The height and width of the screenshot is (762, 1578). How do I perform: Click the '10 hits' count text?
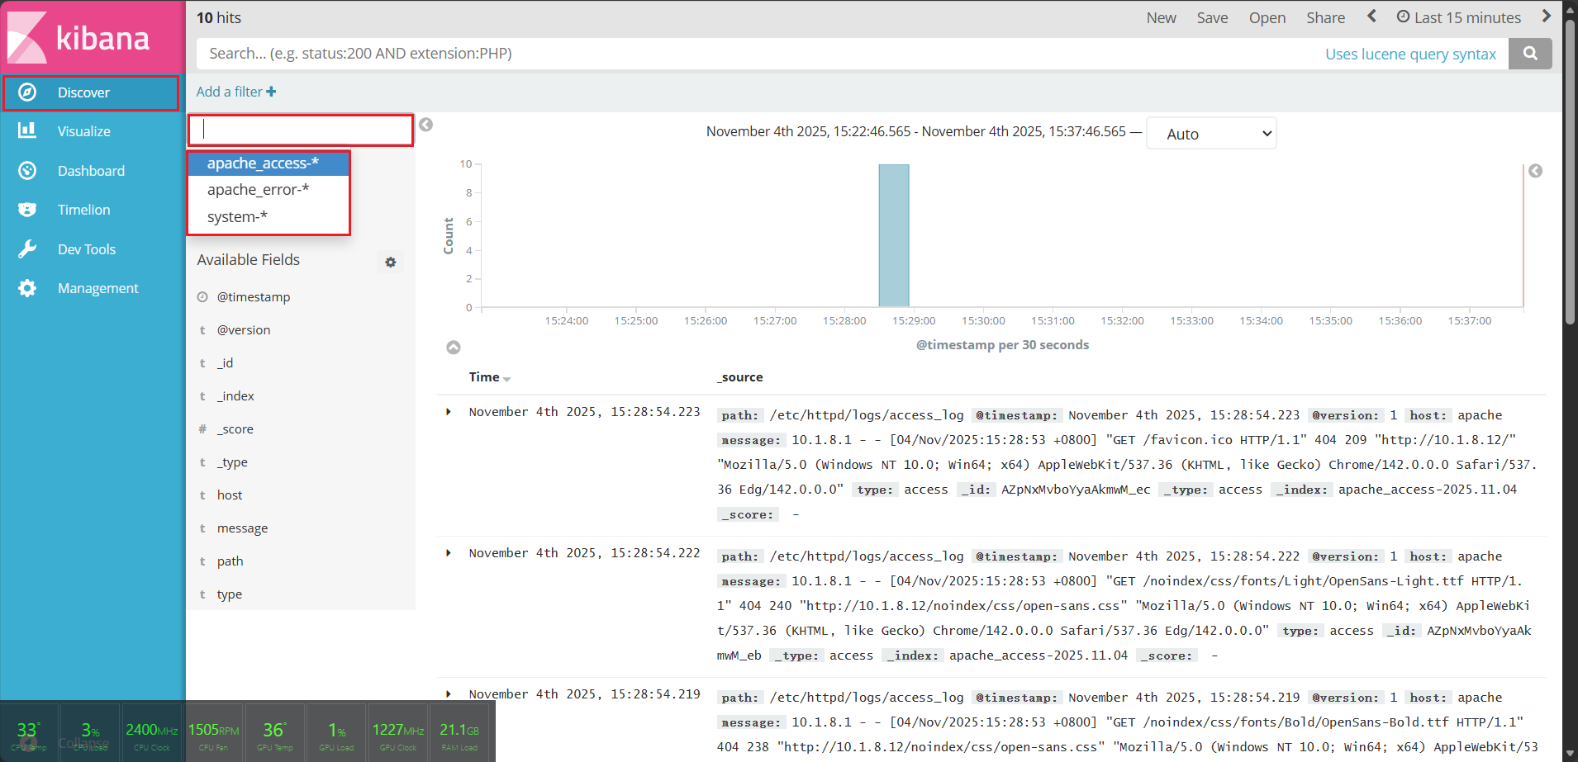218,17
